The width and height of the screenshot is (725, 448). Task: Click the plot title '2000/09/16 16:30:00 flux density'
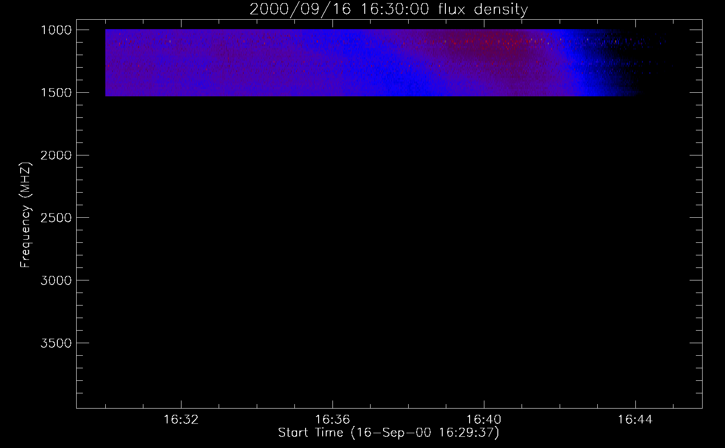pyautogui.click(x=388, y=9)
